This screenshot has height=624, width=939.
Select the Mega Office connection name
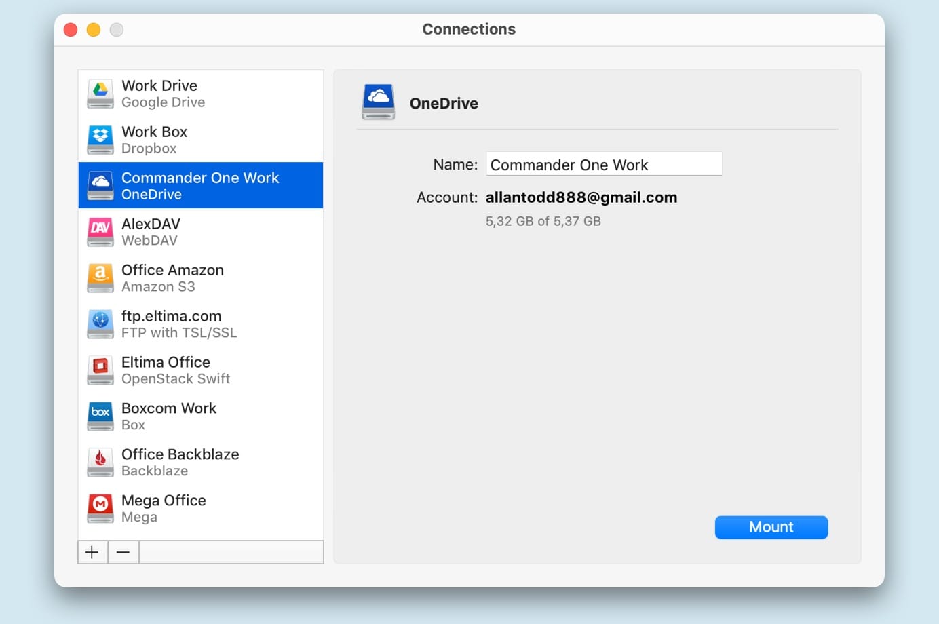pos(164,501)
